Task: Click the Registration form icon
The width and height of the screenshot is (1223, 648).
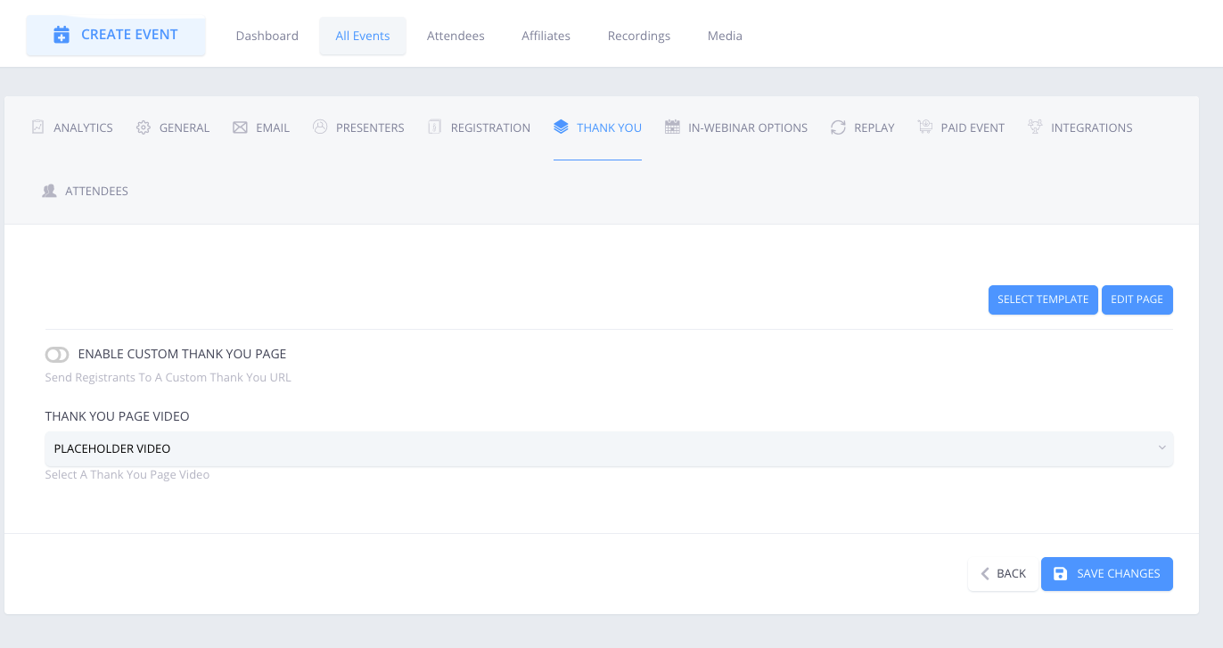Action: tap(434, 127)
